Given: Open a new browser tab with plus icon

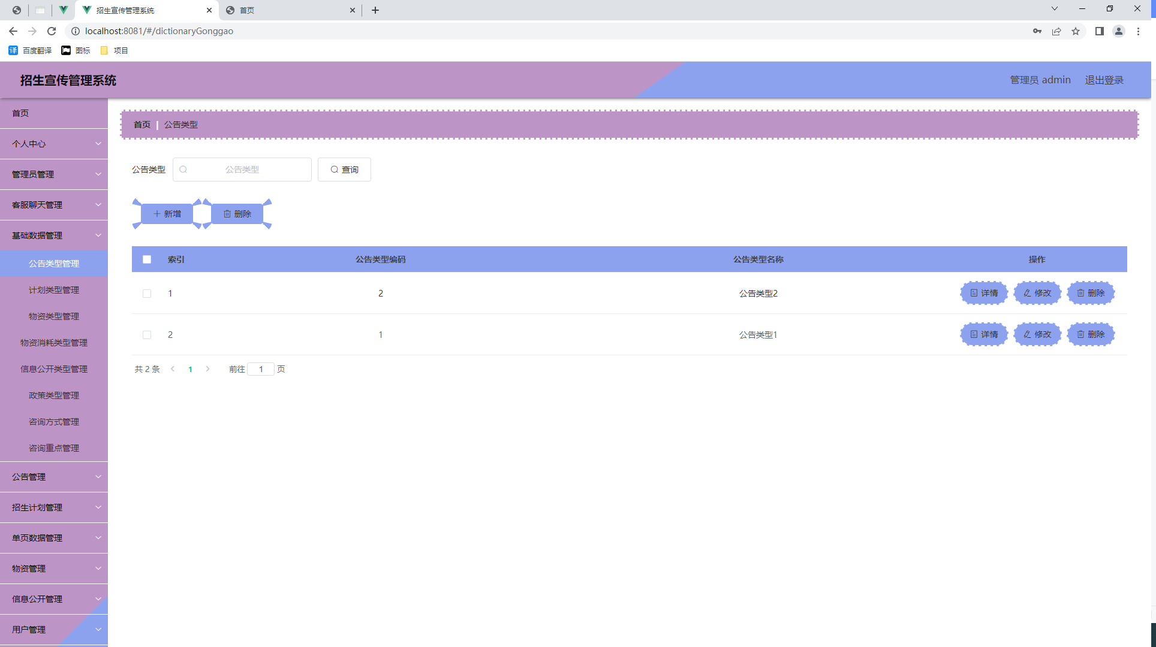Looking at the screenshot, I should pos(375,10).
